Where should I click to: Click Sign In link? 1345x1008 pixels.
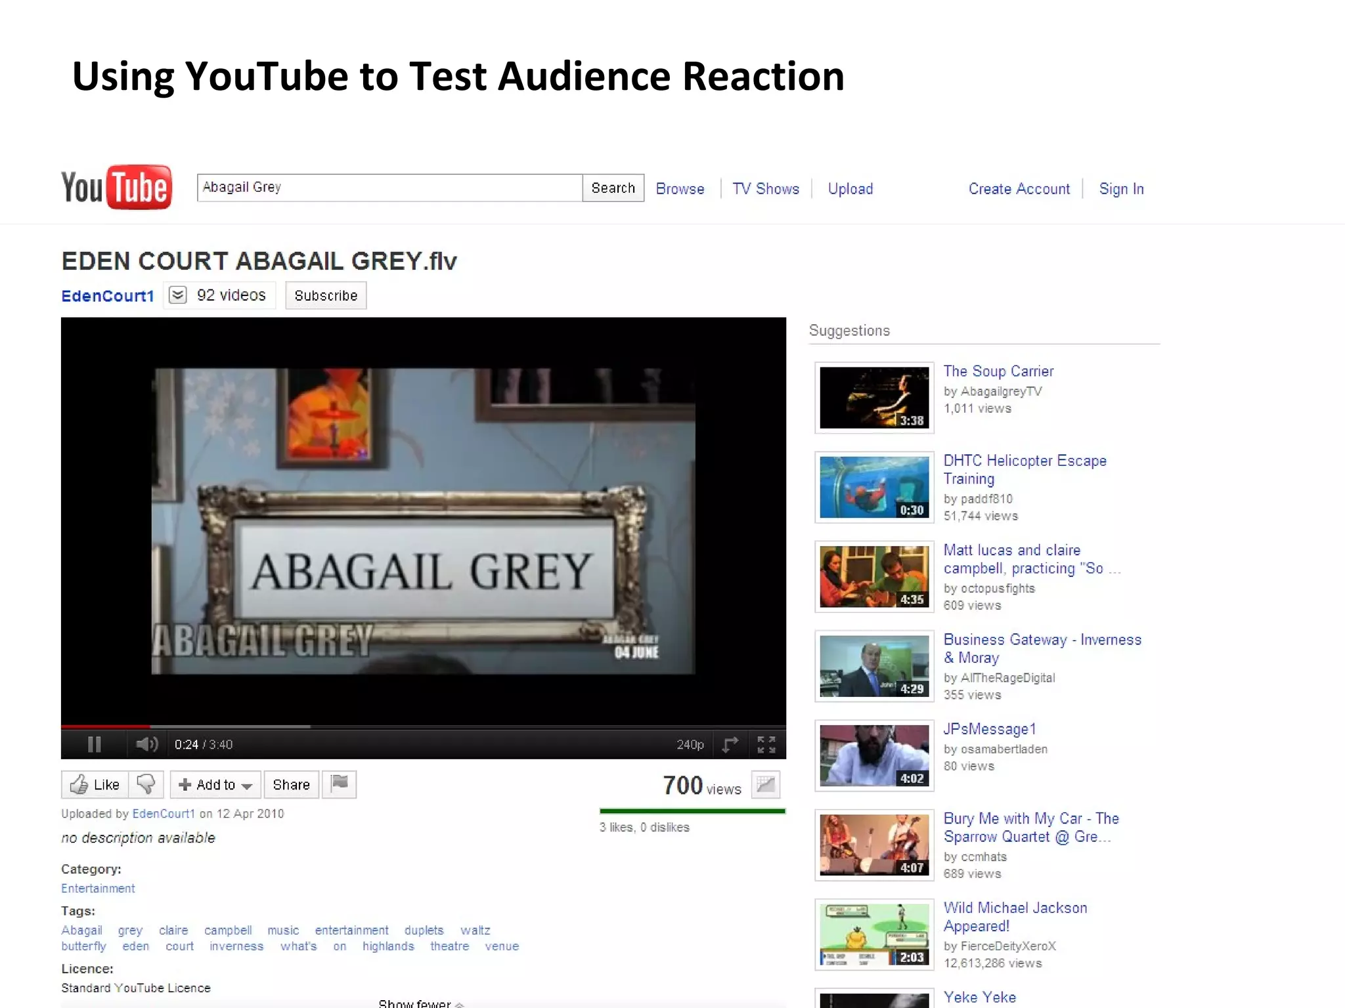(x=1122, y=189)
